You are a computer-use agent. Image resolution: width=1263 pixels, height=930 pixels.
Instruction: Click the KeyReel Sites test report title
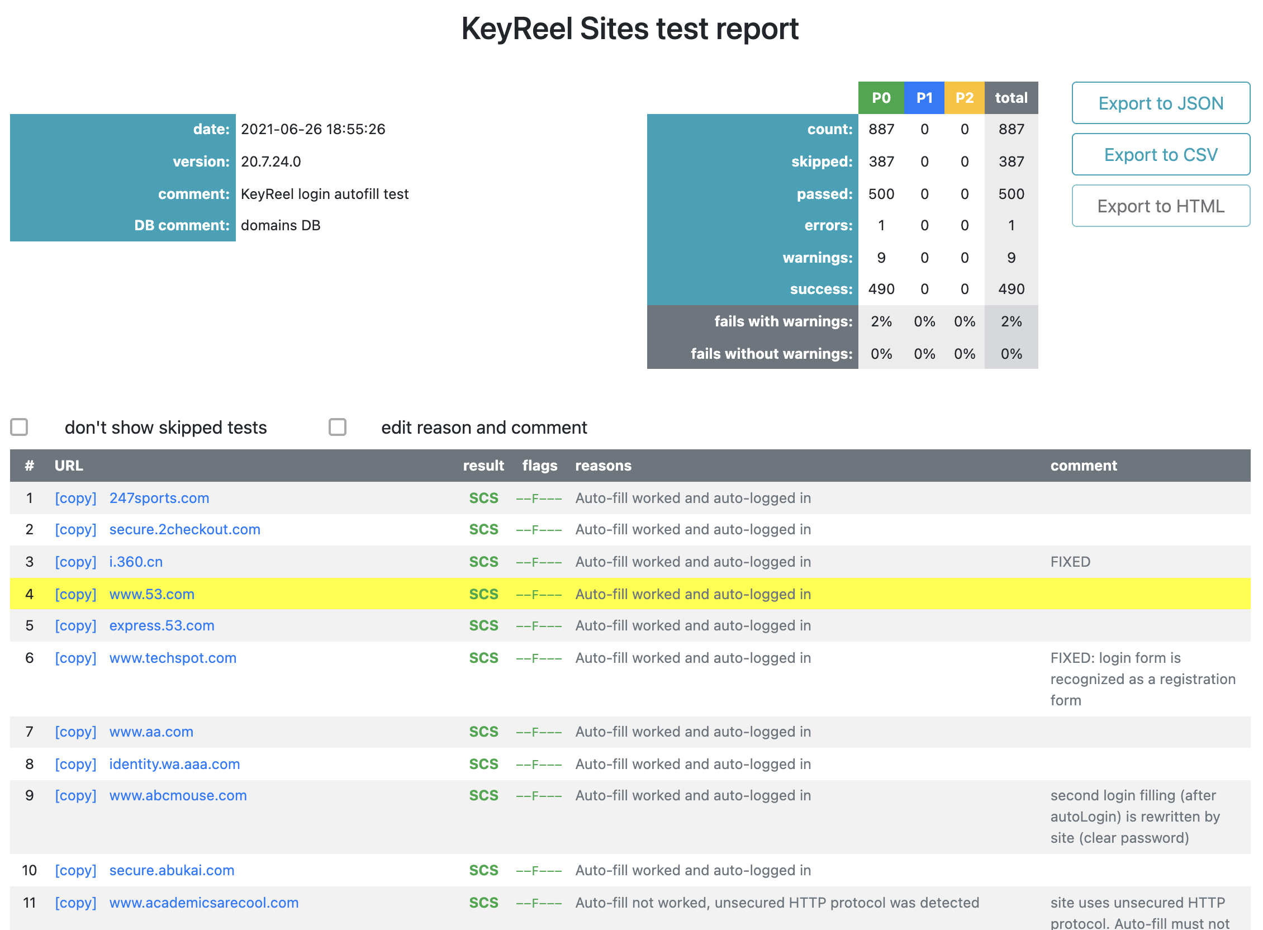pyautogui.click(x=630, y=29)
